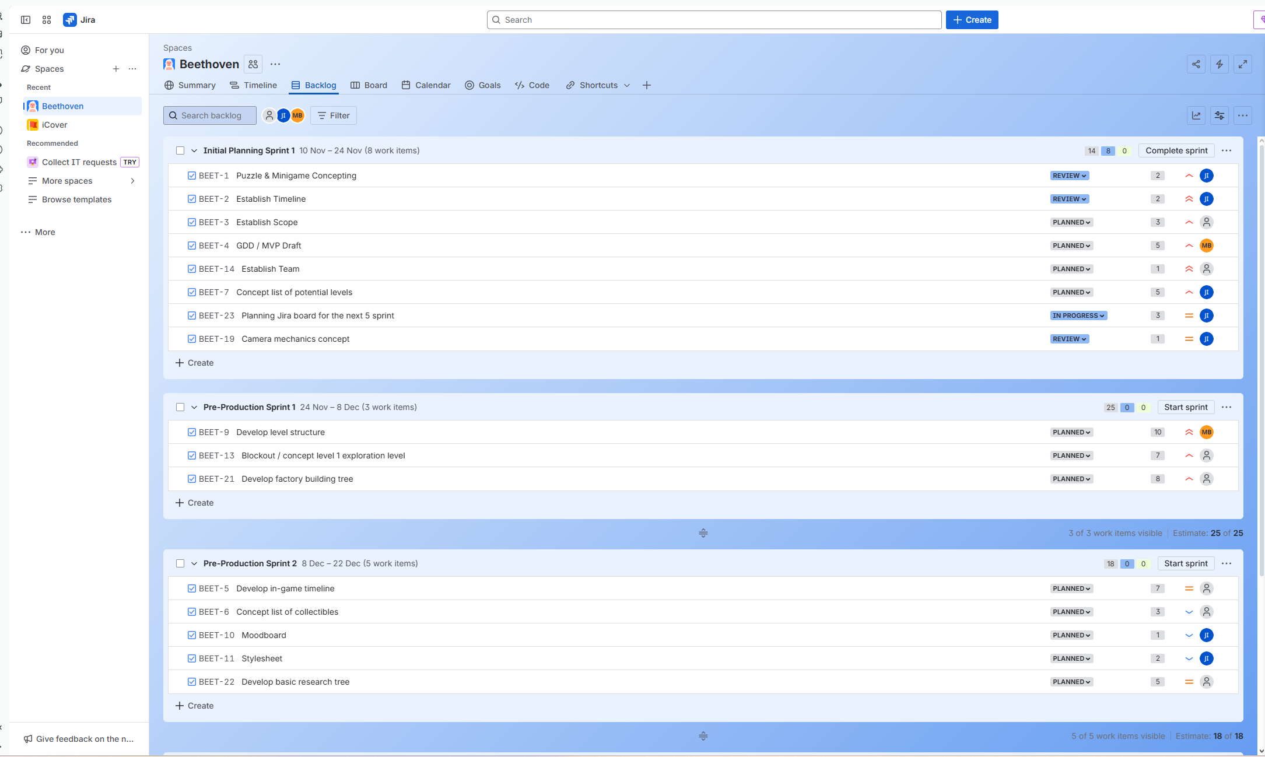Open the app switcher grid icon
The height and width of the screenshot is (757, 1265).
47,20
